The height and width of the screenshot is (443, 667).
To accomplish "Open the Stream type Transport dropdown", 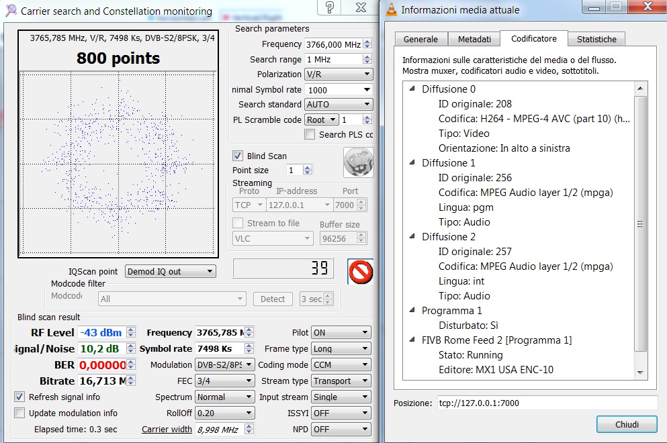I will click(341, 381).
